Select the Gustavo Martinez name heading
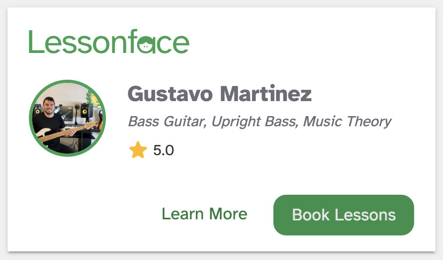 [219, 95]
